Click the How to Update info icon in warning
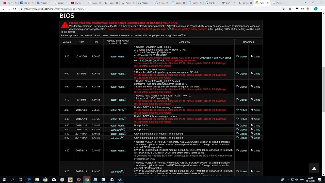This screenshot has width=325, height=183. pos(169,29)
